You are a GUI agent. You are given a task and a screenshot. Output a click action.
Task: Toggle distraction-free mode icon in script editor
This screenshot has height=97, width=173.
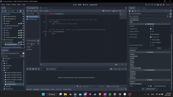point(126,8)
